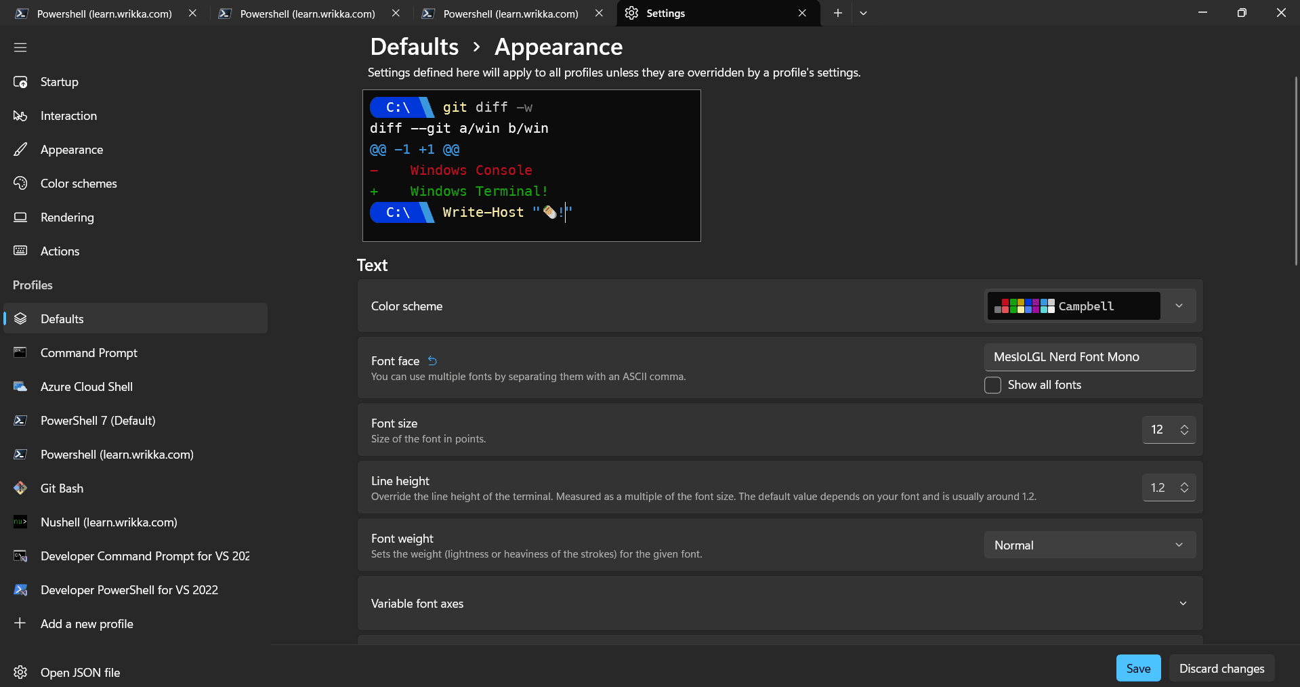This screenshot has width=1300, height=687.
Task: Close the third Powershell tab
Action: (599, 13)
